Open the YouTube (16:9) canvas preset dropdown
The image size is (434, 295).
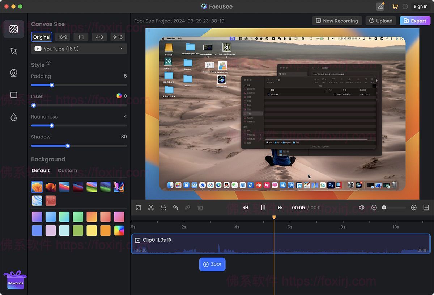point(79,49)
